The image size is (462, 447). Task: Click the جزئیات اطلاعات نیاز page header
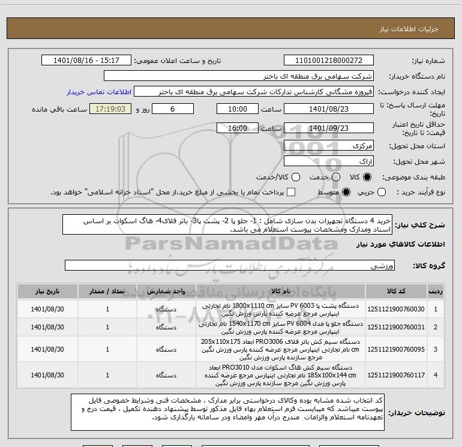409,29
